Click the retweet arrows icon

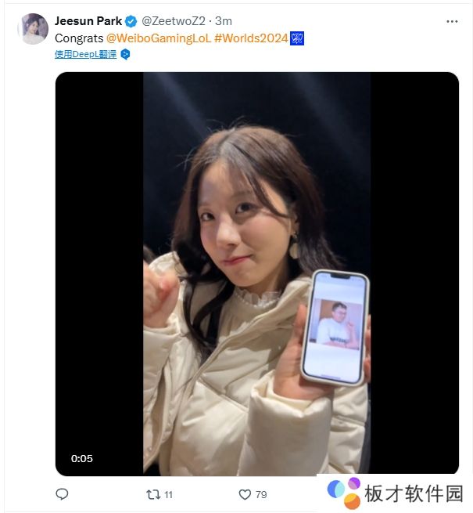pyautogui.click(x=153, y=494)
